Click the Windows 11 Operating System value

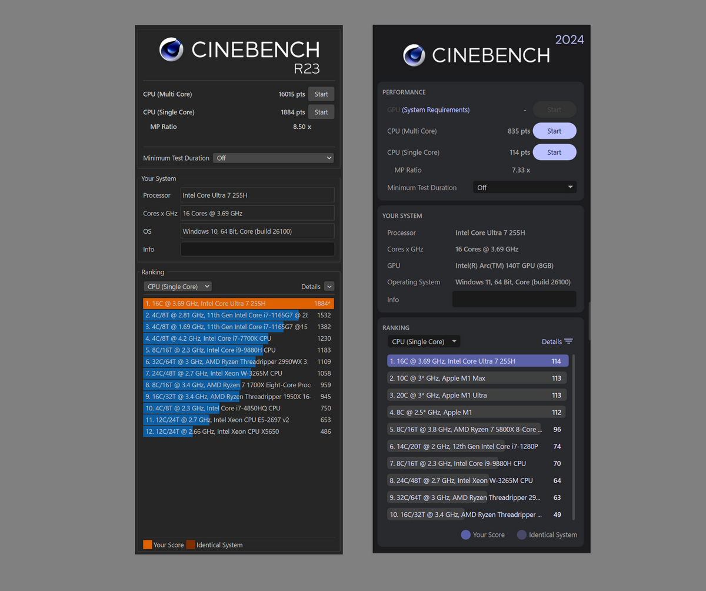click(x=513, y=282)
